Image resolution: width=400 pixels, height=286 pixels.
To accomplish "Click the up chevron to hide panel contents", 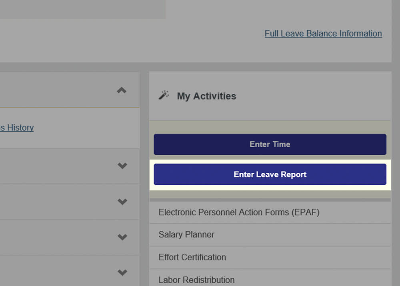I will pos(121,90).
